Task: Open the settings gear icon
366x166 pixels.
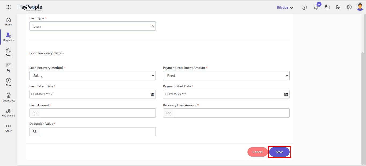Action: (x=349, y=7)
